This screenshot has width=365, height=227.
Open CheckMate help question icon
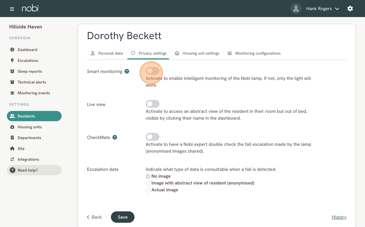115,137
